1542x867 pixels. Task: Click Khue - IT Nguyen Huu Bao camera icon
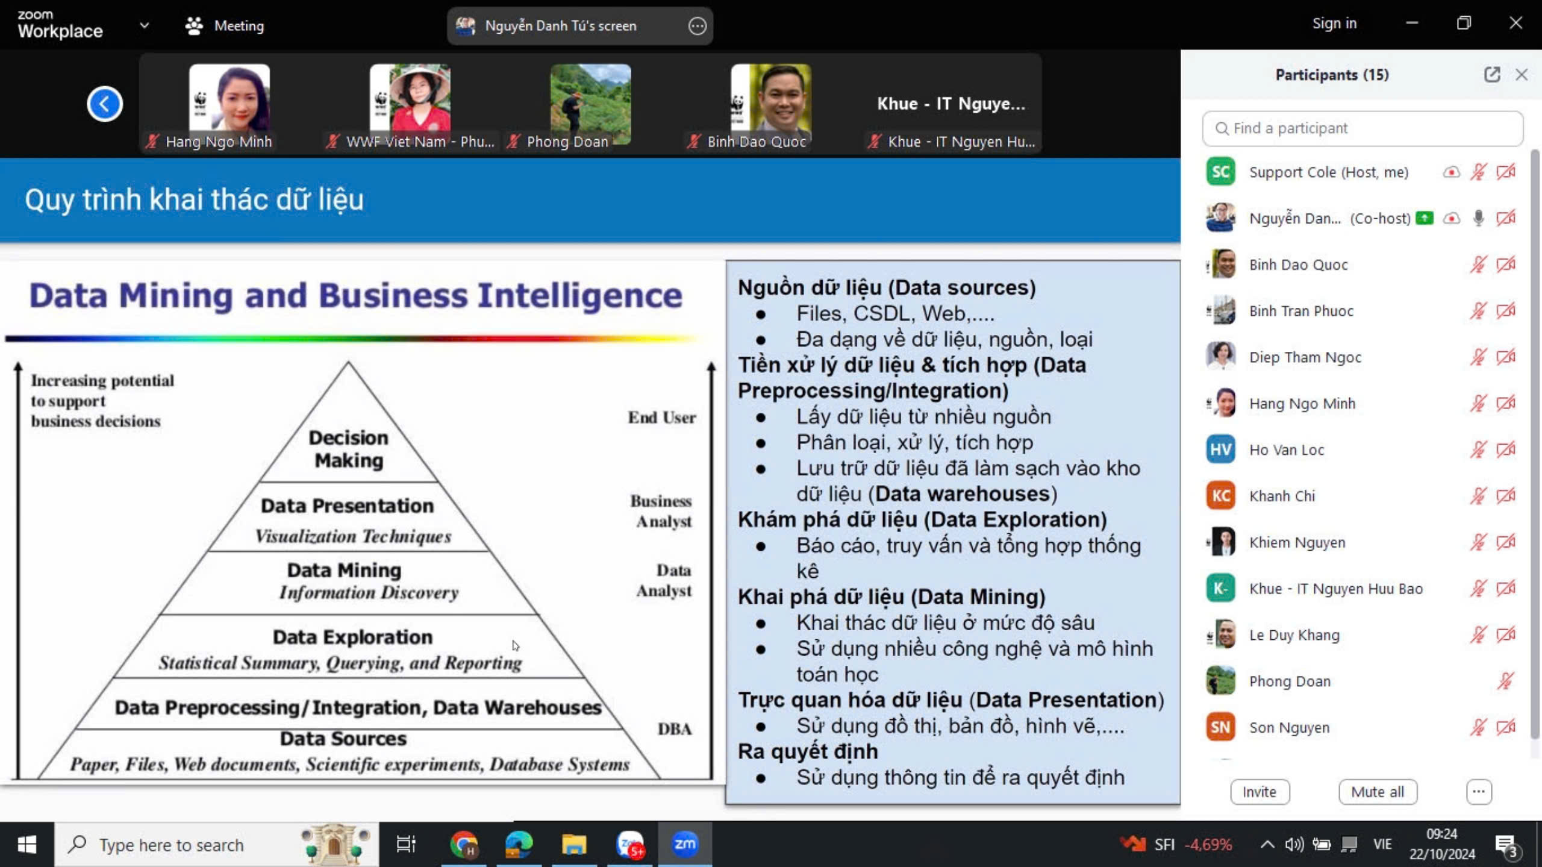pyautogui.click(x=1506, y=589)
